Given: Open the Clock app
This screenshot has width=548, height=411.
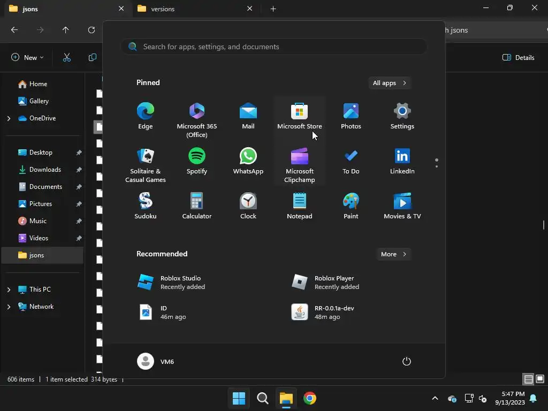Looking at the screenshot, I should click(x=248, y=206).
